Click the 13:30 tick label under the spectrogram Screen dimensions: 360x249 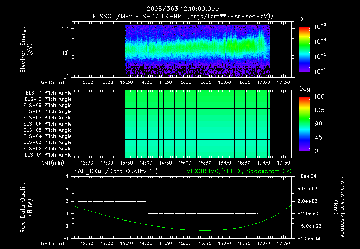tap(126, 82)
